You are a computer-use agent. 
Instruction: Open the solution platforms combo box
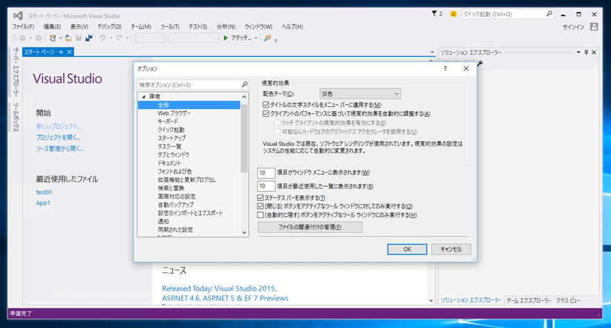pos(193,38)
